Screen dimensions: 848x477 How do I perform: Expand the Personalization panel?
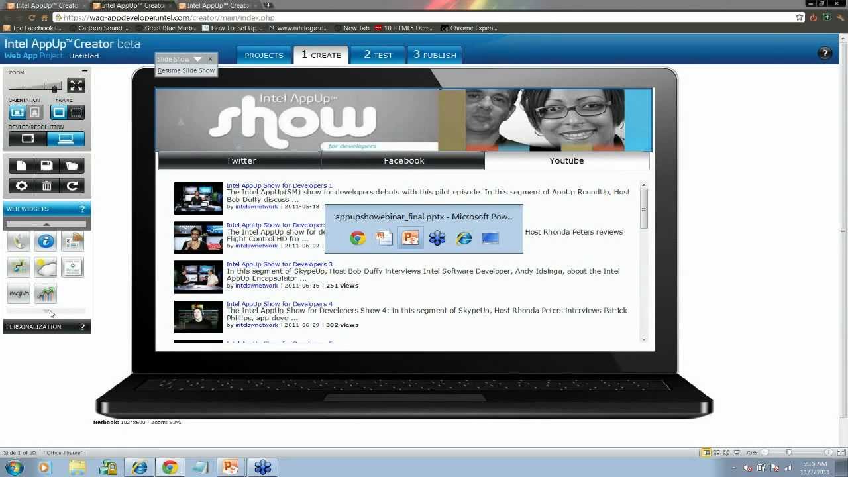[x=46, y=327]
